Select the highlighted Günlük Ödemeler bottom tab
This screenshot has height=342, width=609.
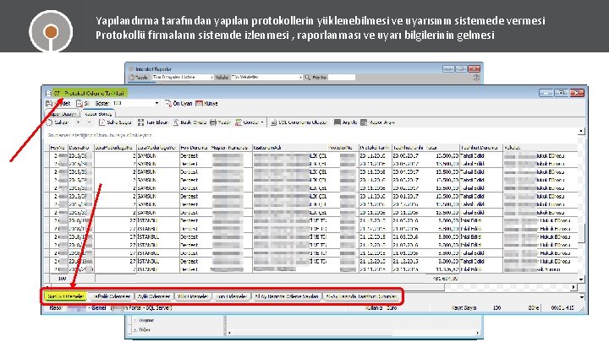pyautogui.click(x=66, y=296)
